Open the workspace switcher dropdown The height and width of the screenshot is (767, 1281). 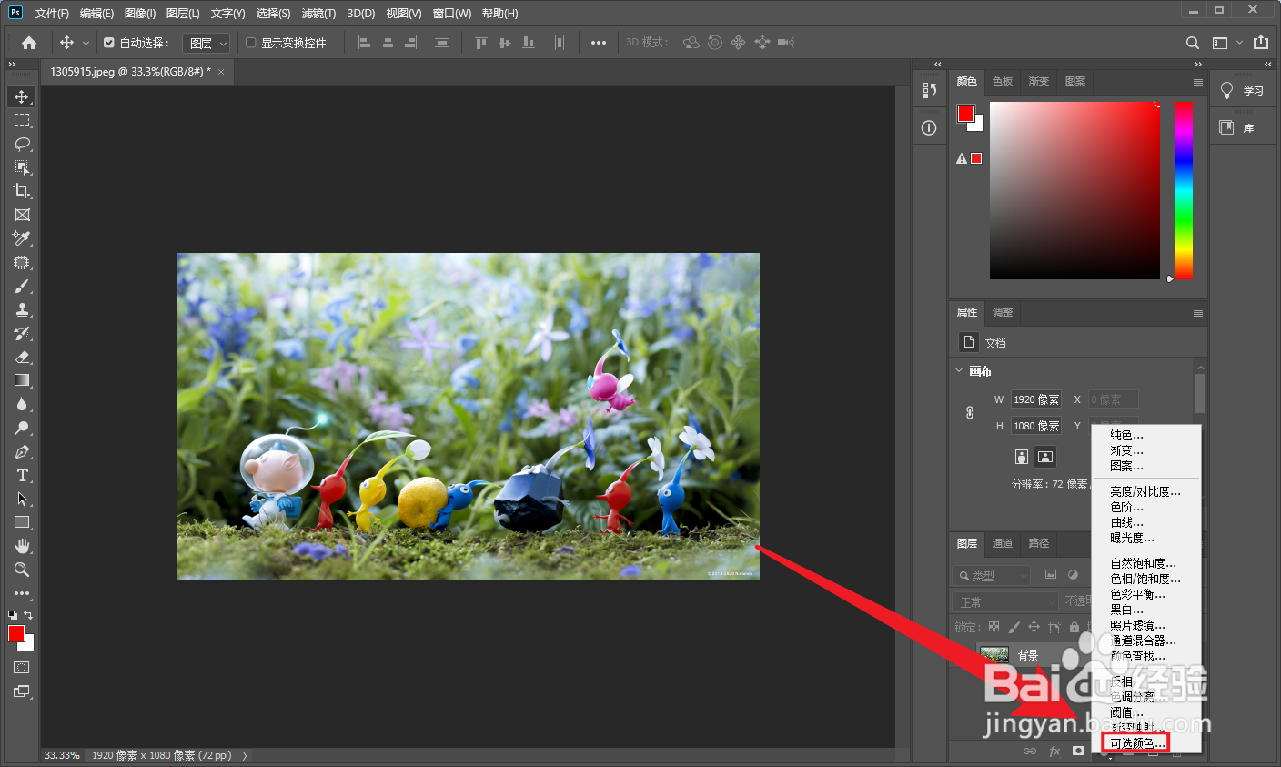click(x=1226, y=43)
